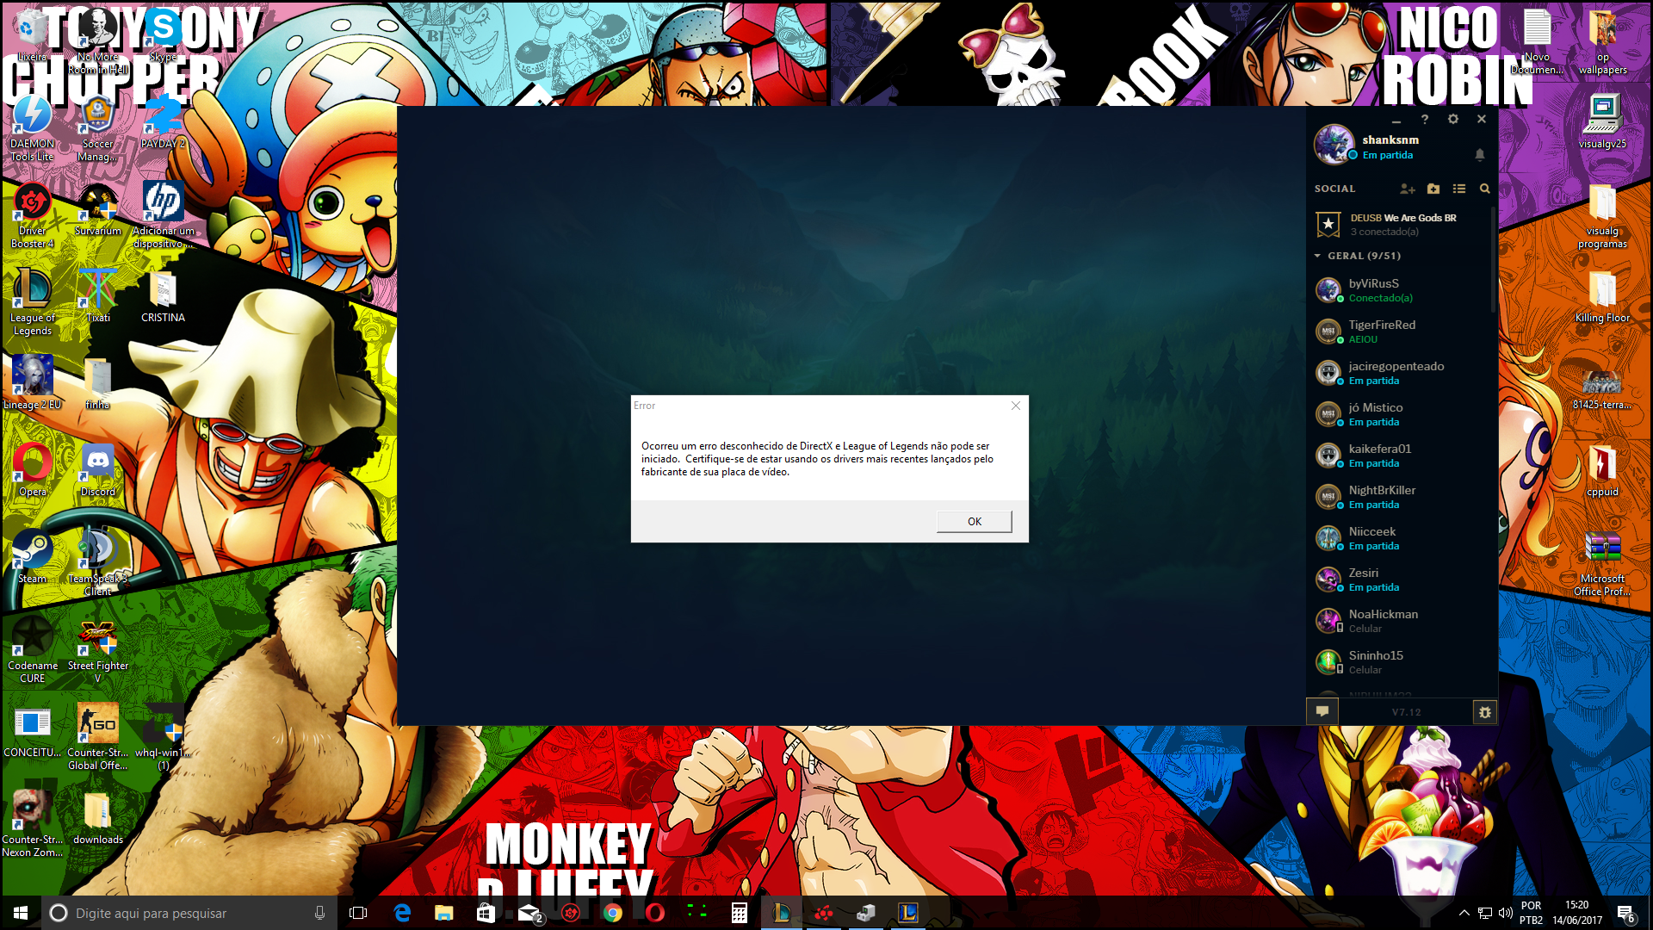Open File Explorer from the taskbar
The image size is (1653, 930).
443,913
